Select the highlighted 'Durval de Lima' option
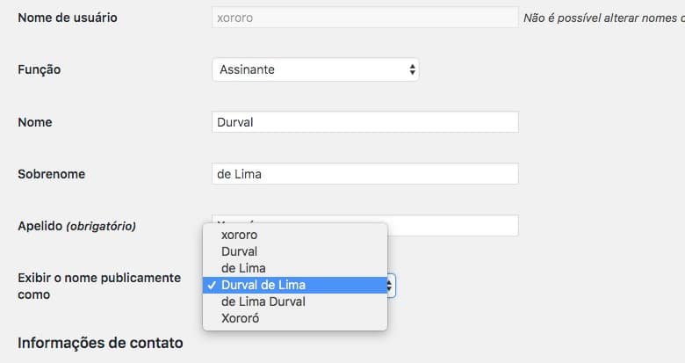 pos(295,285)
